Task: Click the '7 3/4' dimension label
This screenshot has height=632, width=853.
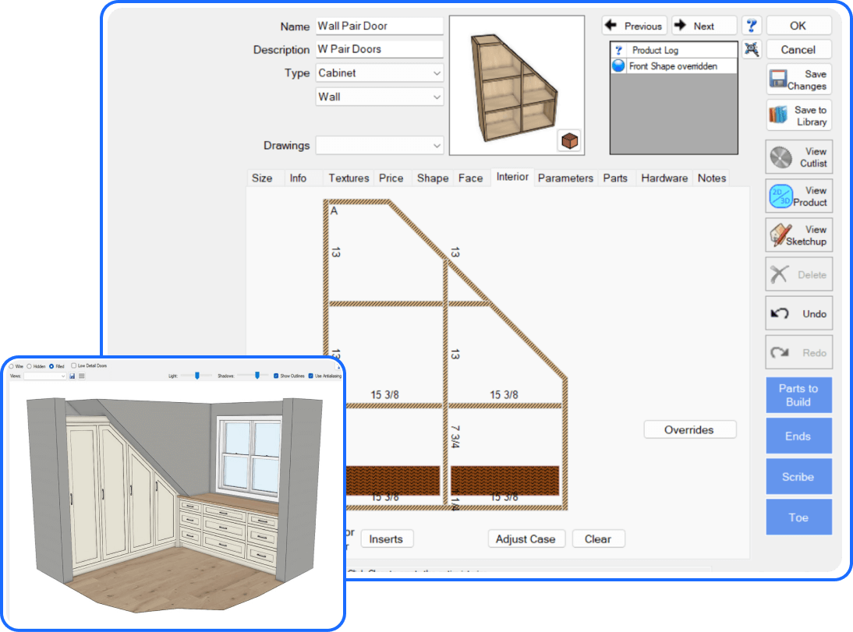Action: pyautogui.click(x=455, y=437)
